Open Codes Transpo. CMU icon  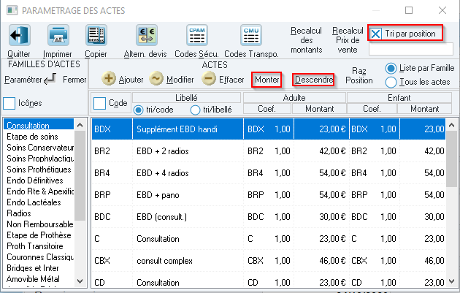pos(251,35)
